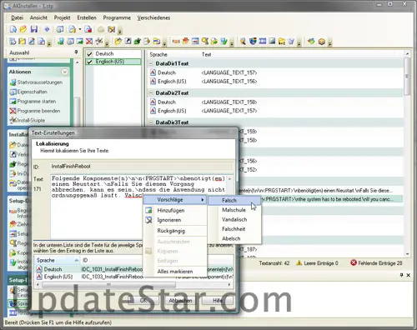Click the blue diamond toolbar icon
The height and width of the screenshot is (330, 417).
click(x=47, y=29)
